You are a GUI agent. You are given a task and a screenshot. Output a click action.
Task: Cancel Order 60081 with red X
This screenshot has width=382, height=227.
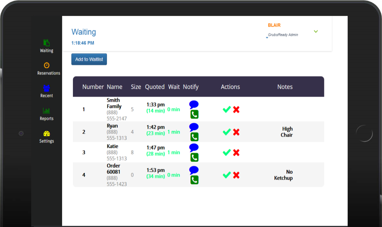click(x=236, y=175)
